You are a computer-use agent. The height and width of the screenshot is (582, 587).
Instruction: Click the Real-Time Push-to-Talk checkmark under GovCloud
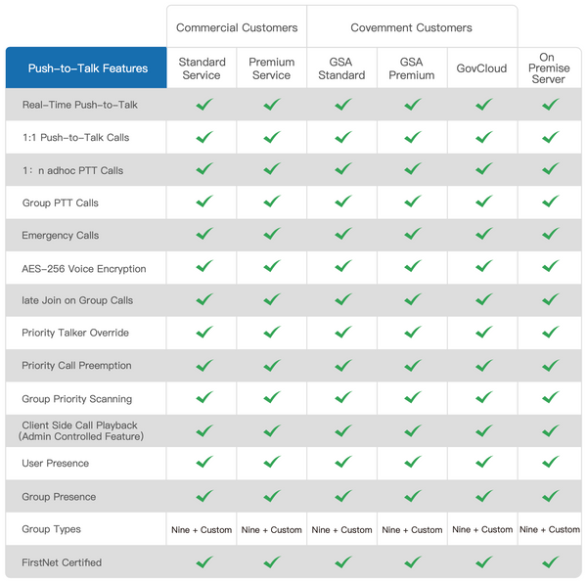(x=483, y=105)
